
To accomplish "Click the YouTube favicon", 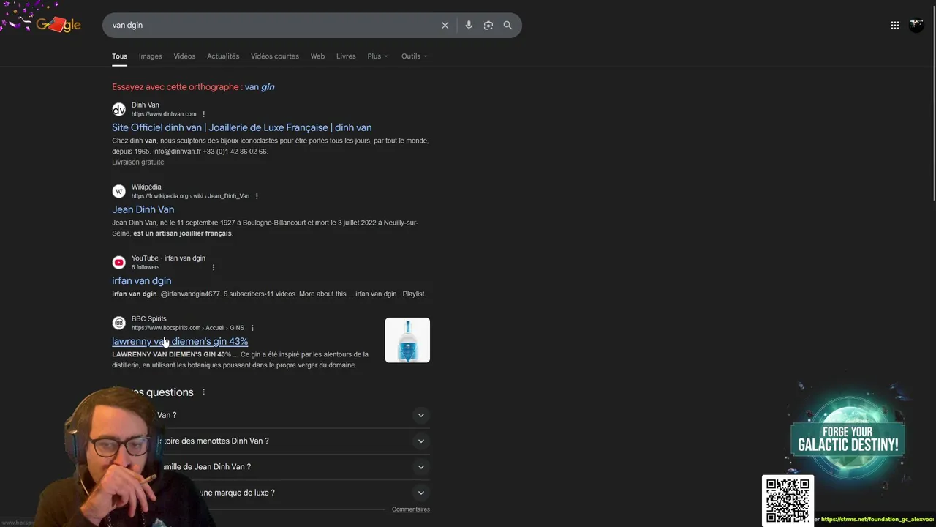I will pyautogui.click(x=118, y=263).
